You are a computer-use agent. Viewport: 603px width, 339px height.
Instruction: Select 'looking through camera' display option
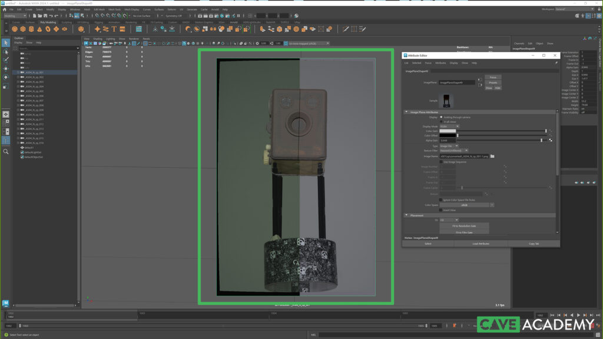[x=442, y=117]
